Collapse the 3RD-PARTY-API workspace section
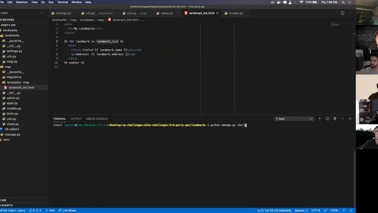 [x=8, y=25]
